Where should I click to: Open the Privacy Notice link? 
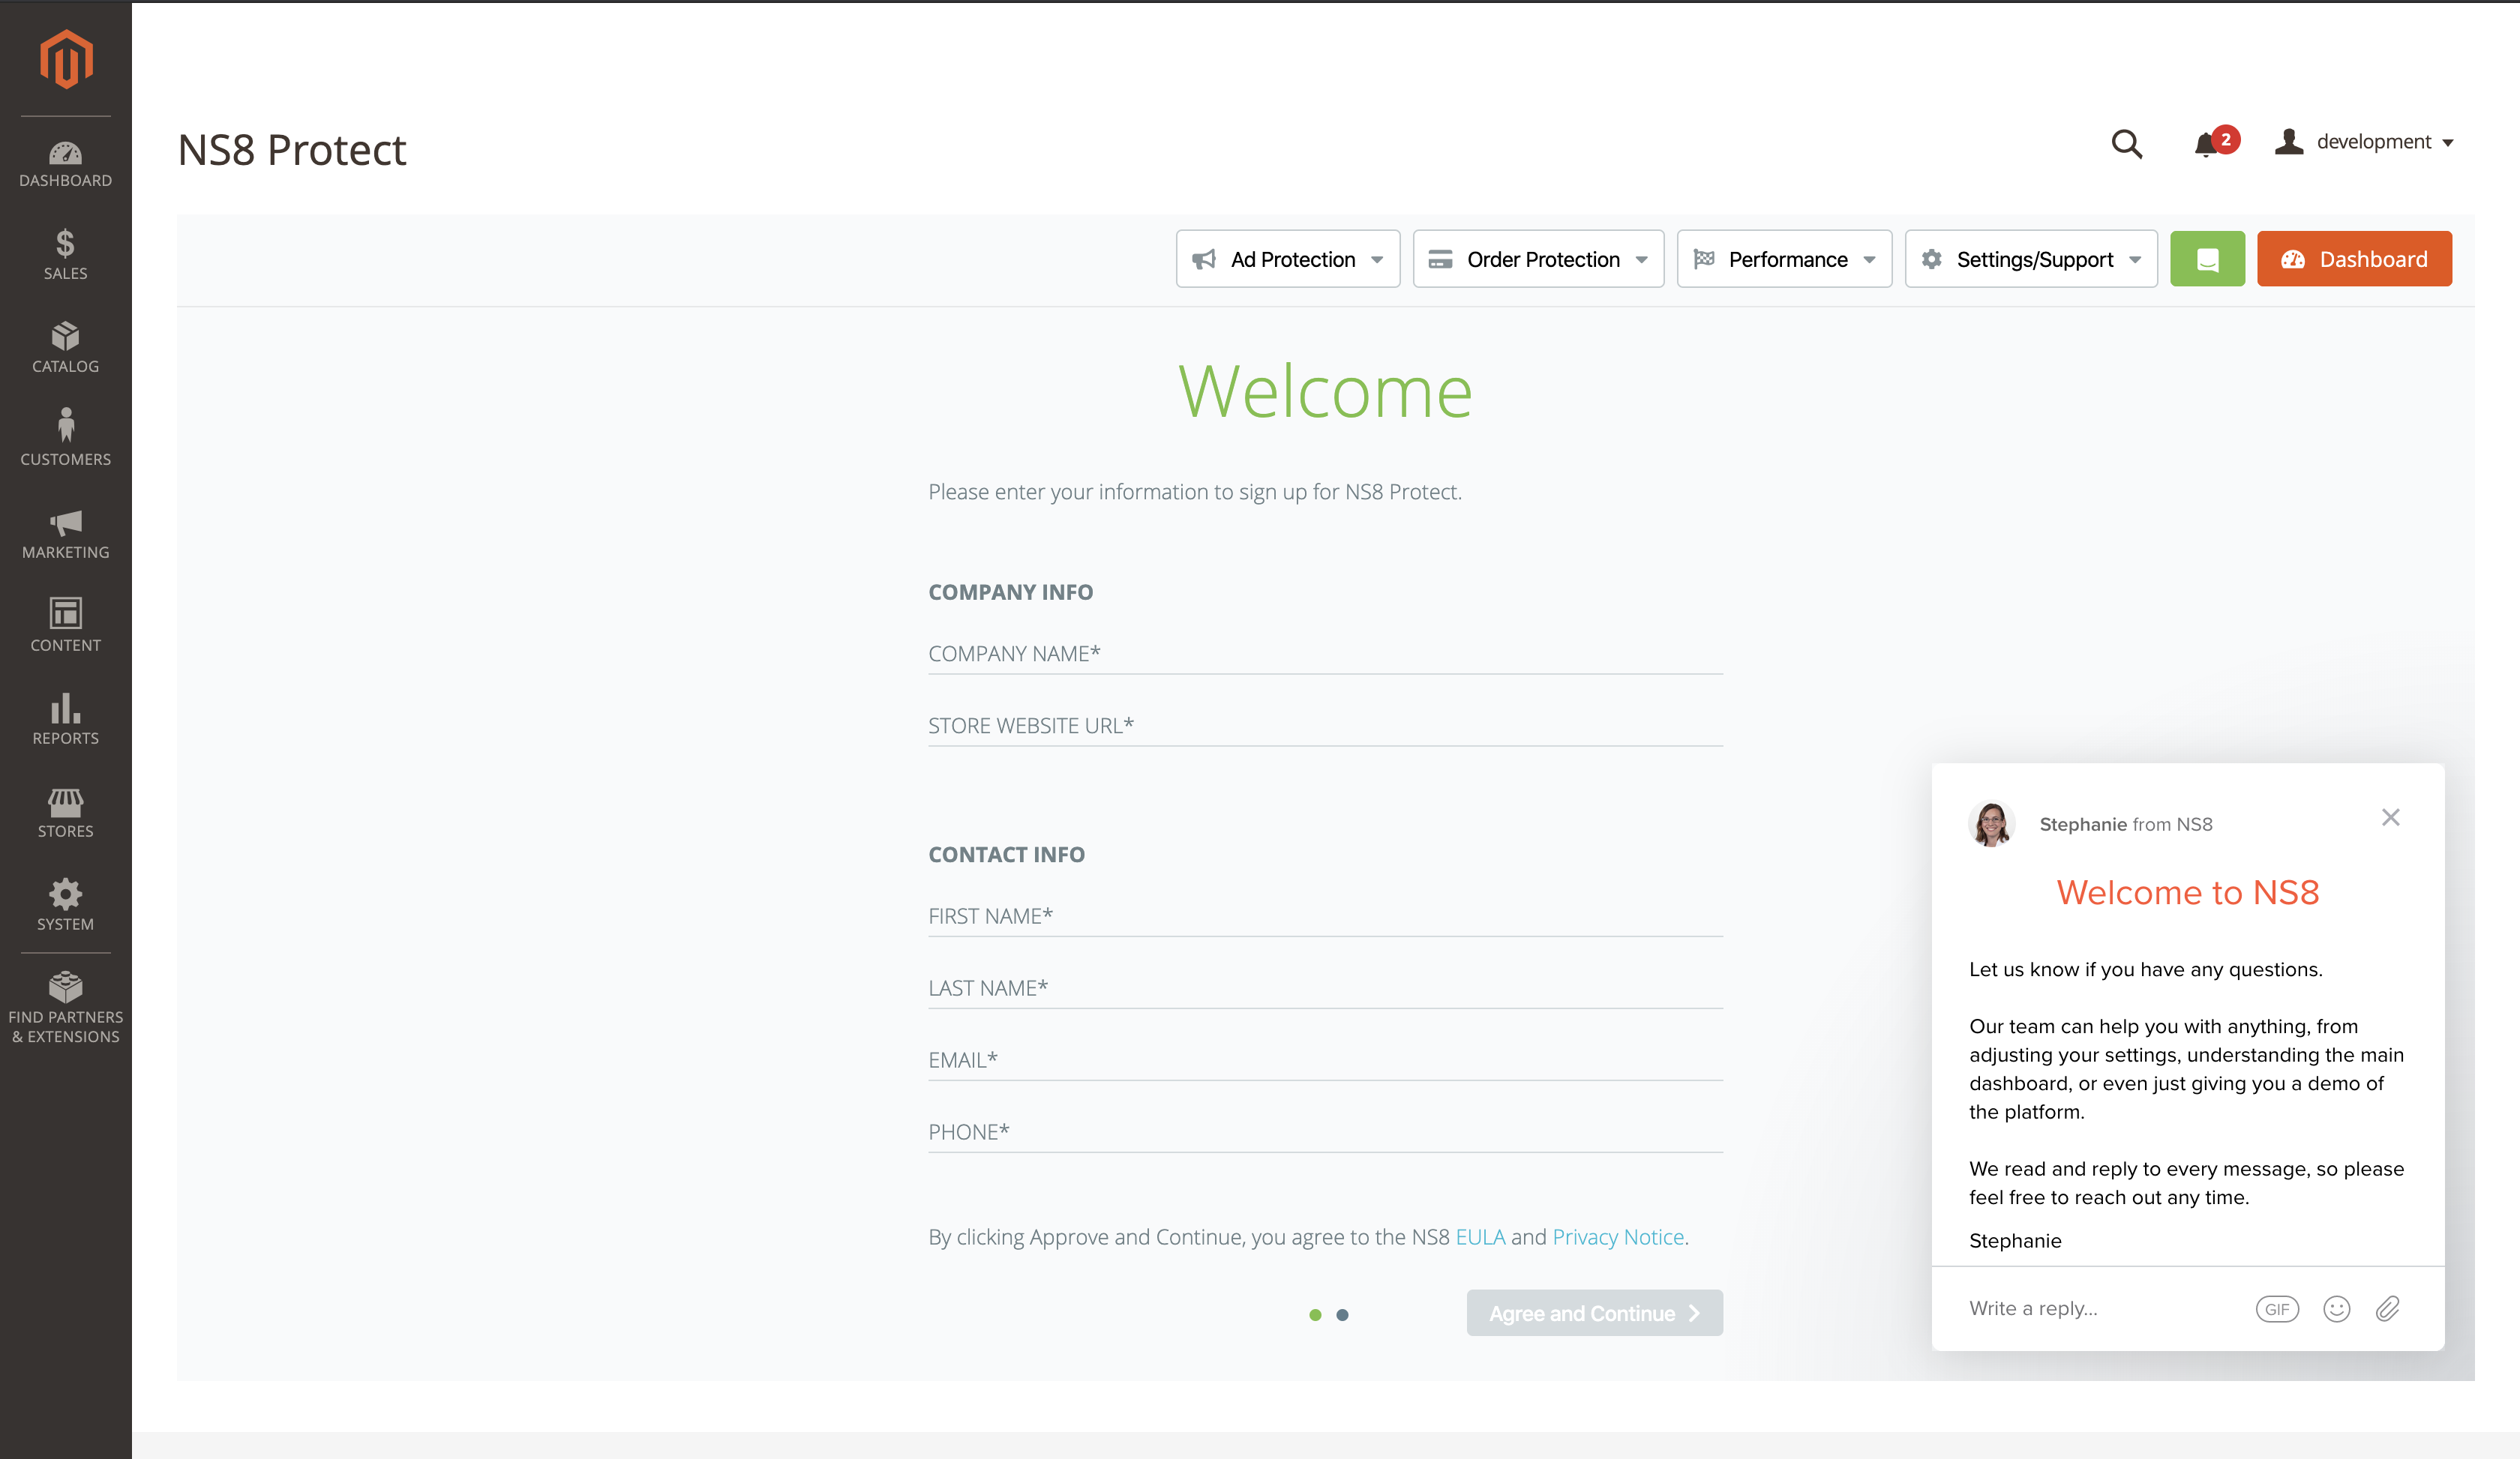pyautogui.click(x=1618, y=1237)
